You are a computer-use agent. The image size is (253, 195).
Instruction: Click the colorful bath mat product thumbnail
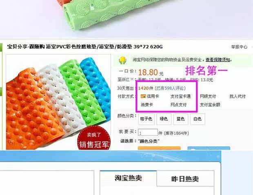58,102
